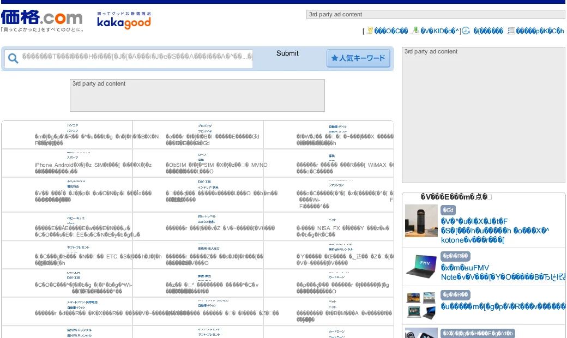Open the black smart speaker thumbnail
Screen dimensions: 567x338
pos(421,220)
